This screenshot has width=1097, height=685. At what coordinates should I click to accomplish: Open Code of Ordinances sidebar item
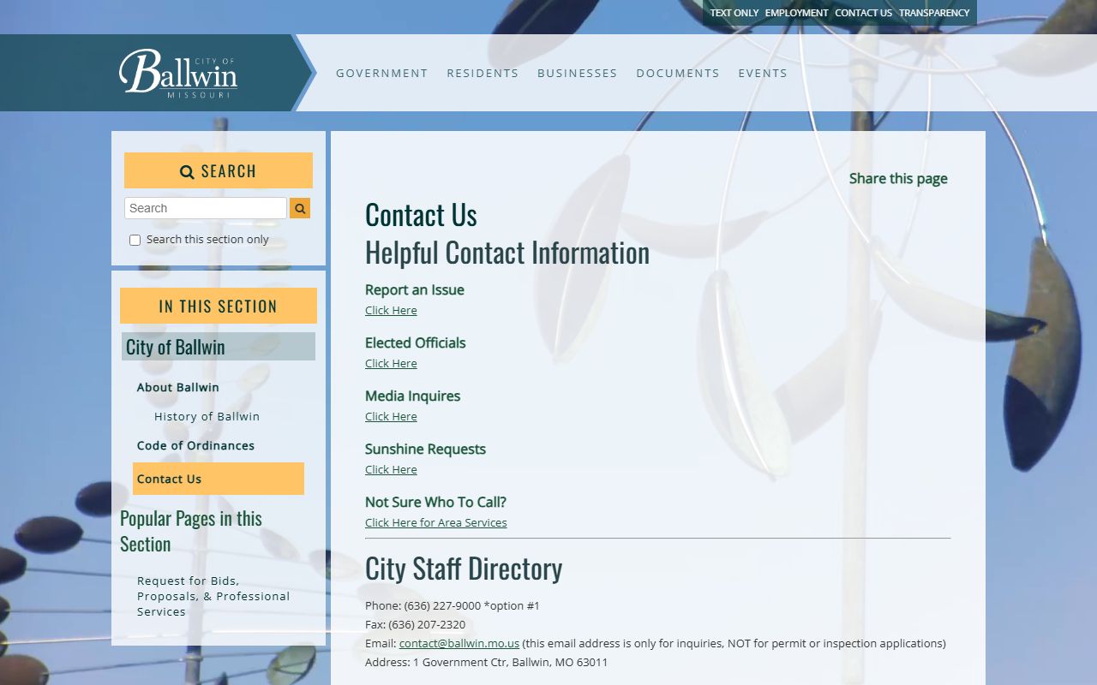195,445
